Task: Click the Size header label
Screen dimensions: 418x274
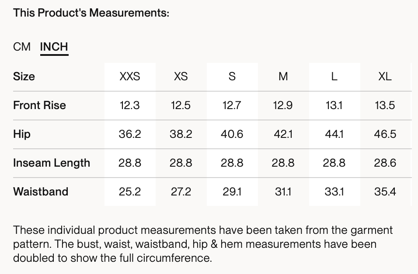Action: click(24, 77)
